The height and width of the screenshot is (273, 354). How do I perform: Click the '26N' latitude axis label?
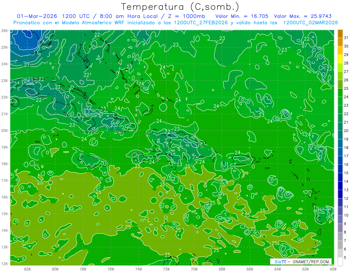click(4, 31)
